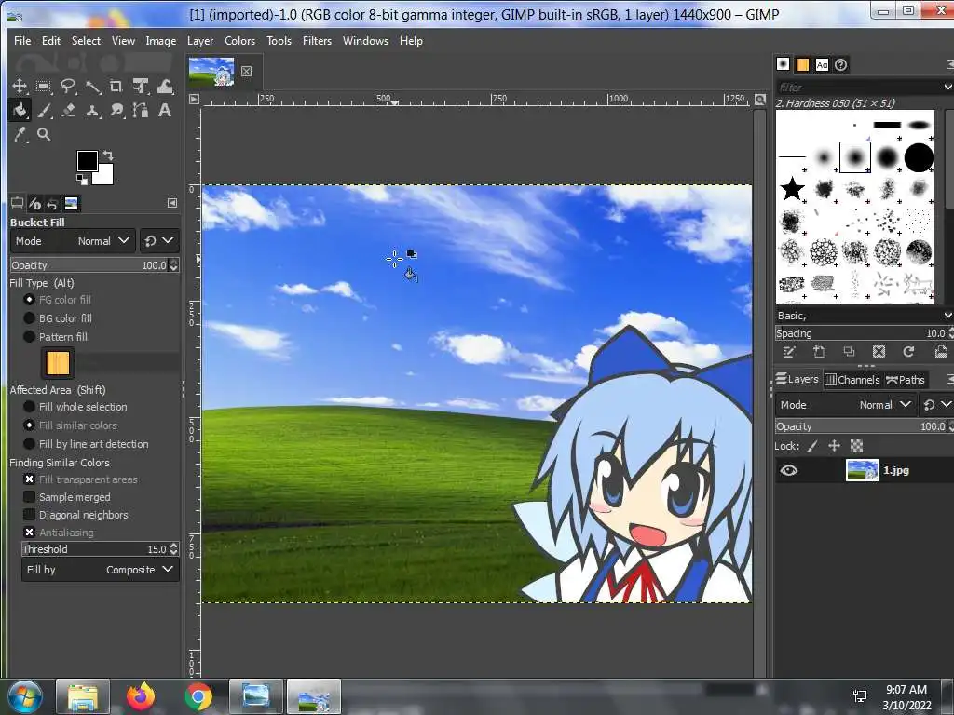Select the Clone stamp tool
Image resolution: width=954 pixels, height=715 pixels.
pyautogui.click(x=92, y=111)
